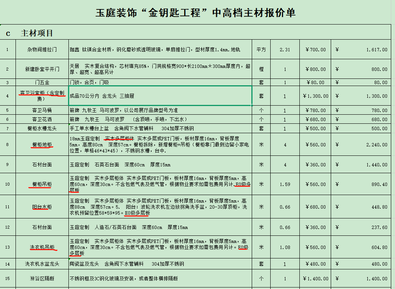Viewport: 395px width, 289px height.
Task: Click the 橱柜水槽龙头 item name cell
Action: [x=42, y=128]
